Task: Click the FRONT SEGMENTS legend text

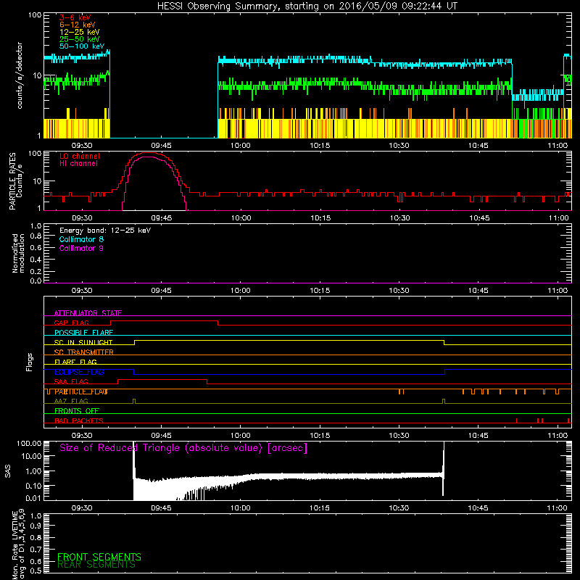Action: [99, 557]
